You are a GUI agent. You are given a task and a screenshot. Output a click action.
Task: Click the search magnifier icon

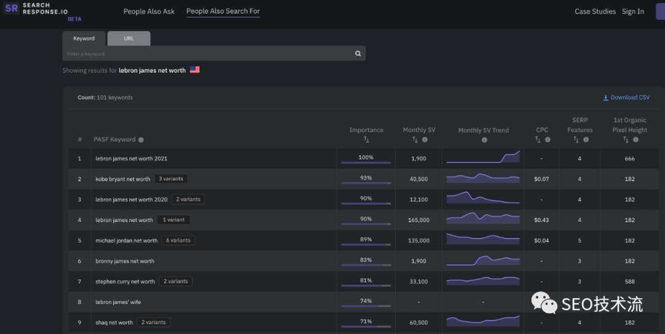[x=358, y=54]
